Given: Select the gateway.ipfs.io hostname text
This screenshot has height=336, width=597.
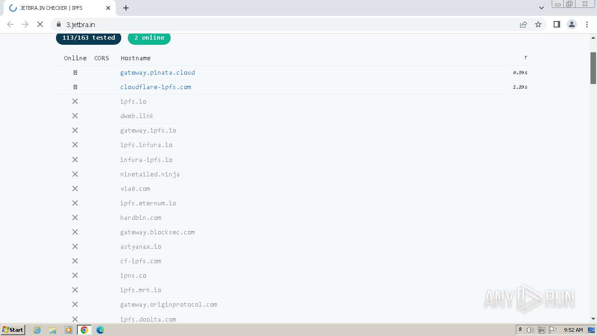Looking at the screenshot, I should point(148,130).
